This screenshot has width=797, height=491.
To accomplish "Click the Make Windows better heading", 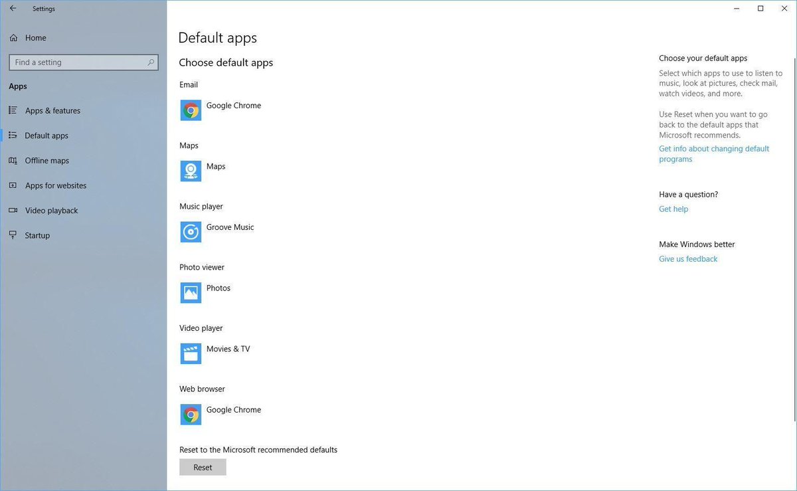I will (x=697, y=245).
